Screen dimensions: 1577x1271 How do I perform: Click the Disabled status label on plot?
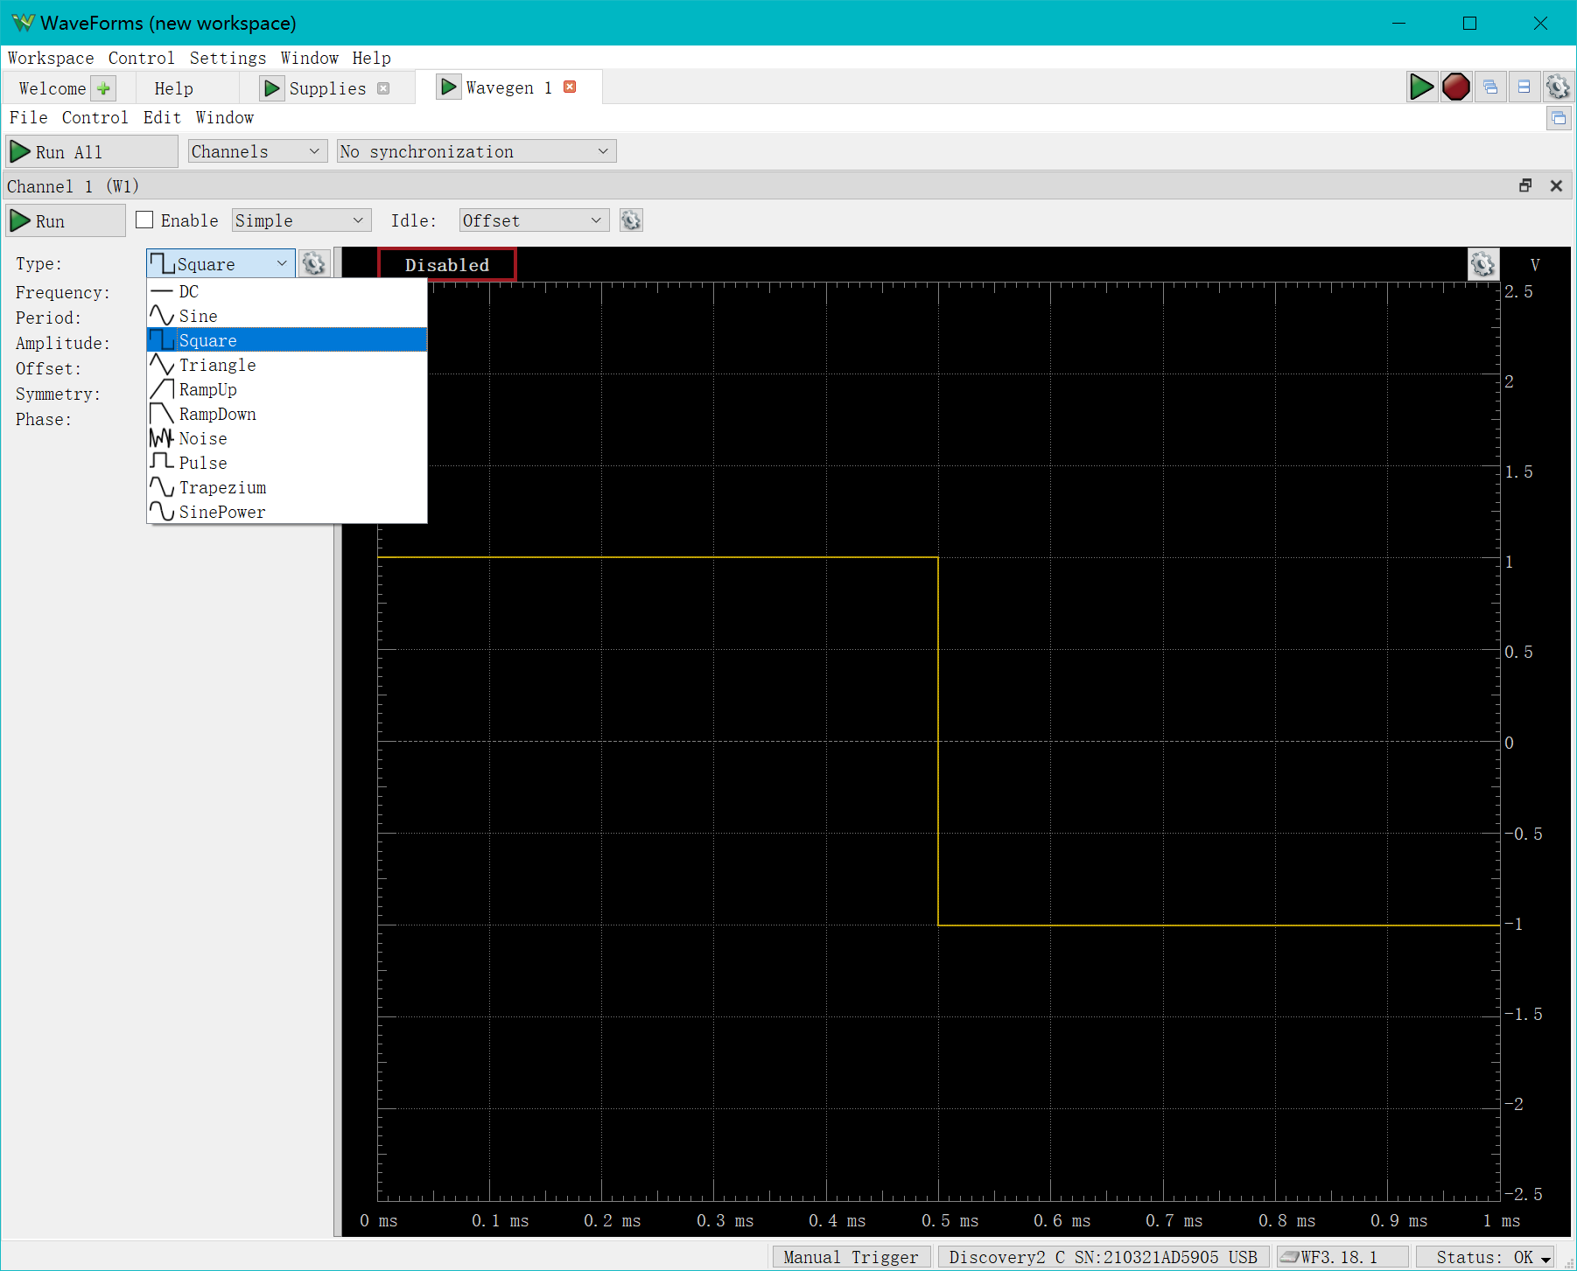(x=447, y=264)
